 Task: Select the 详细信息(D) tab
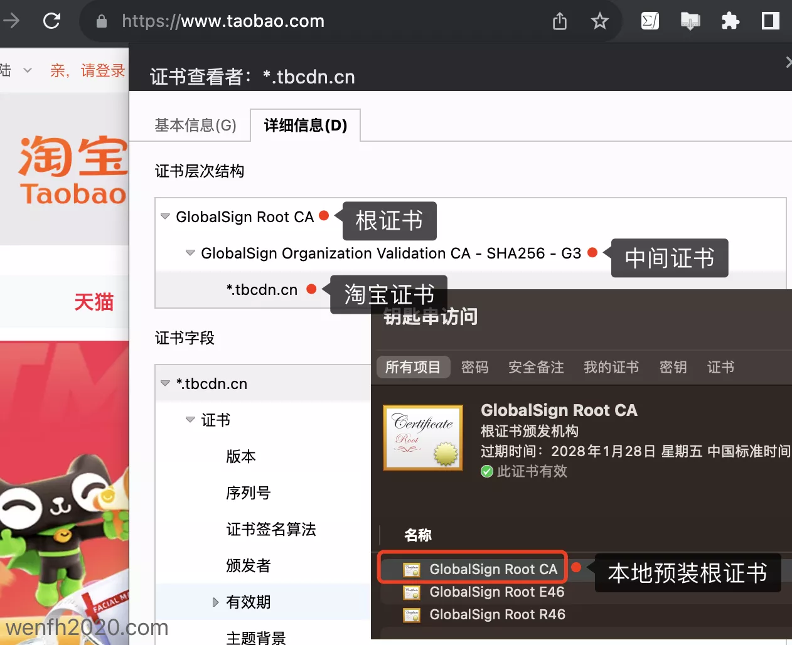click(305, 125)
